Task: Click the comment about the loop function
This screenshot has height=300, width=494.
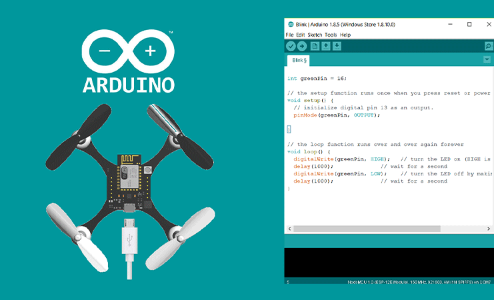Action: pyautogui.click(x=375, y=145)
